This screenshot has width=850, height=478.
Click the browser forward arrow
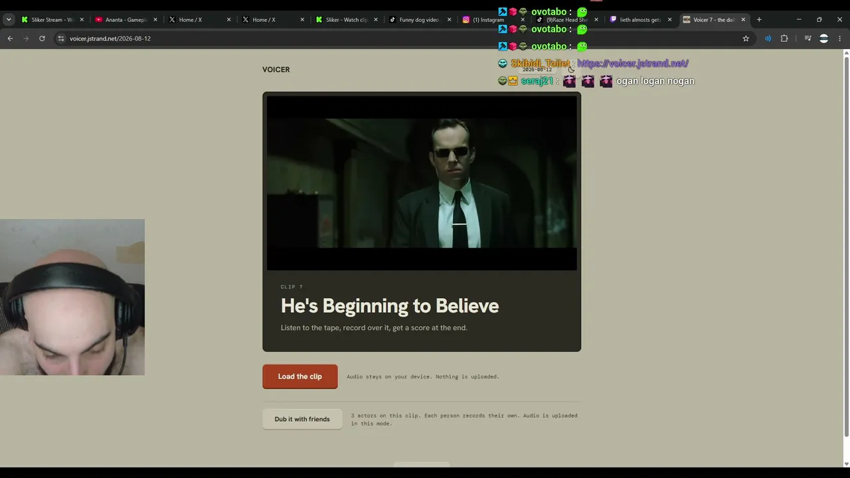pyautogui.click(x=26, y=39)
